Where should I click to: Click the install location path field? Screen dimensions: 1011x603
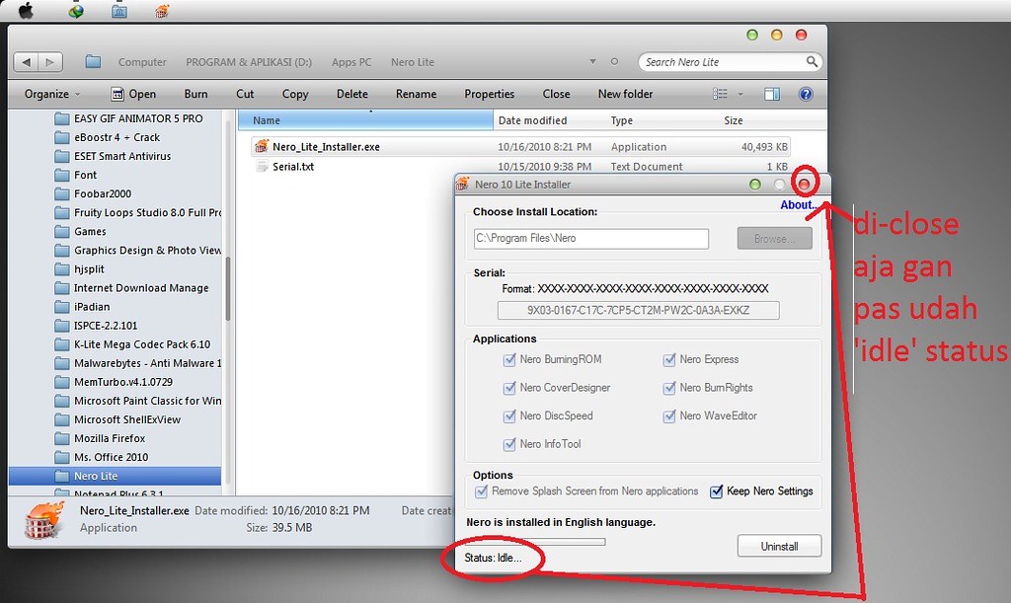(x=591, y=239)
